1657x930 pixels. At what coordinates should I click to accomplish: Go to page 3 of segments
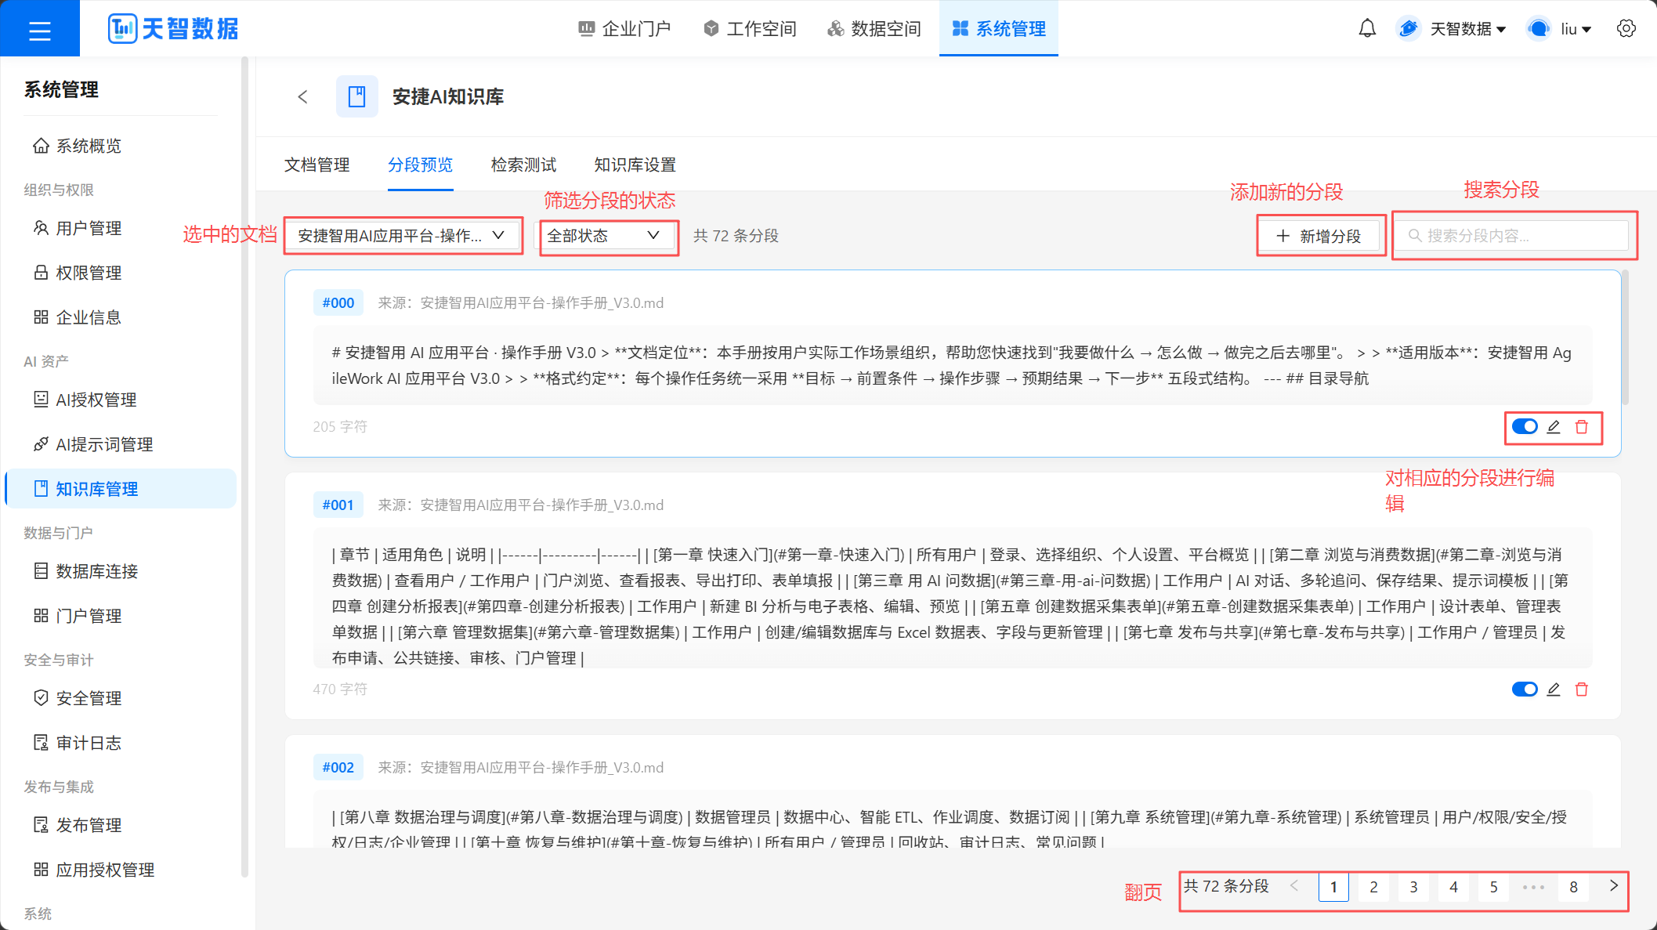pos(1413,888)
